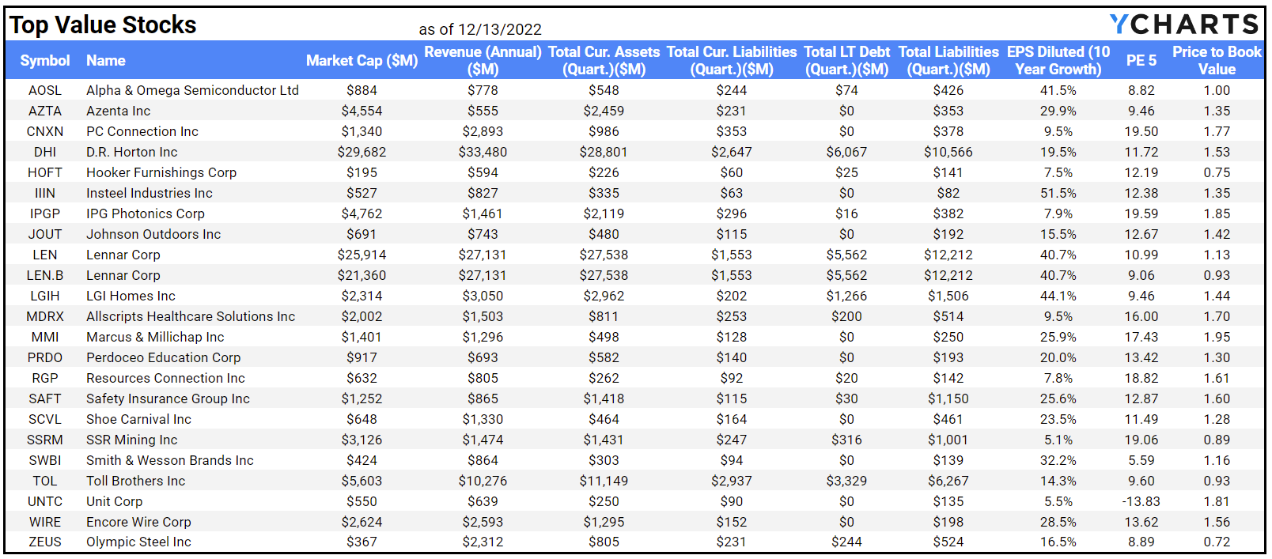1272x559 pixels.
Task: Click the Toll Brothers Inc name
Action: point(136,481)
